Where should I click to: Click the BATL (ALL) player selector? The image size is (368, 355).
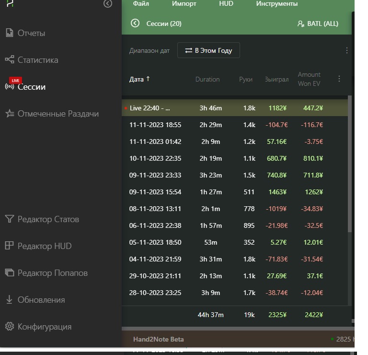(318, 24)
